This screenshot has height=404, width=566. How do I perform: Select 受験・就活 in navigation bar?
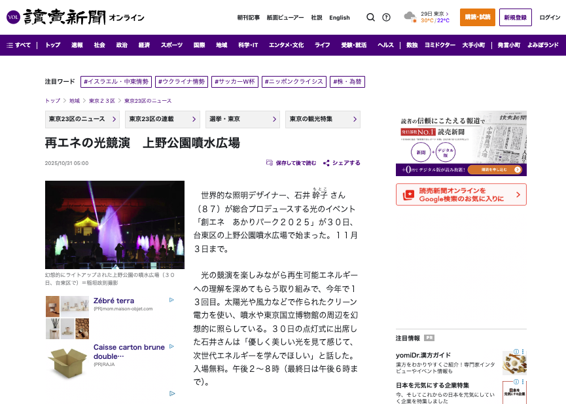coord(354,45)
